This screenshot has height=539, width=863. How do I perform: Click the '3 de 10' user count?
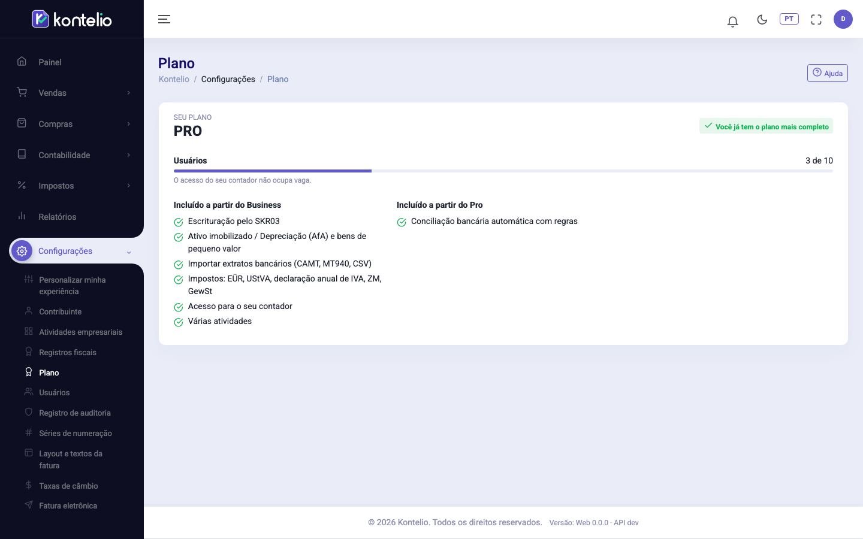click(819, 161)
